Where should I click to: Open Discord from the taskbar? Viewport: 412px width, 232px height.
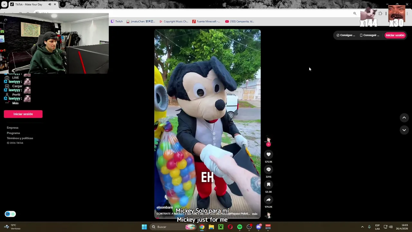(x=258, y=227)
